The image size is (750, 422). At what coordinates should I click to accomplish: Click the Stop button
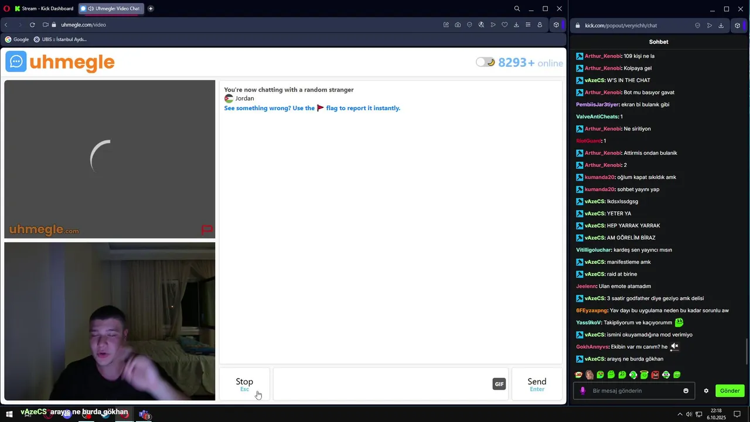(x=244, y=384)
